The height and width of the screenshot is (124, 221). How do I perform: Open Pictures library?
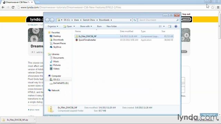(x=57, y=65)
